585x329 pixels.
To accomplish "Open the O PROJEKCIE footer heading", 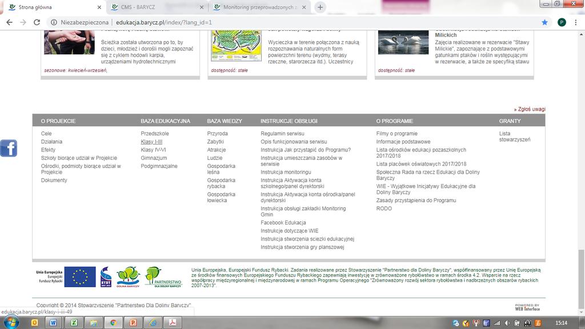I will [58, 121].
